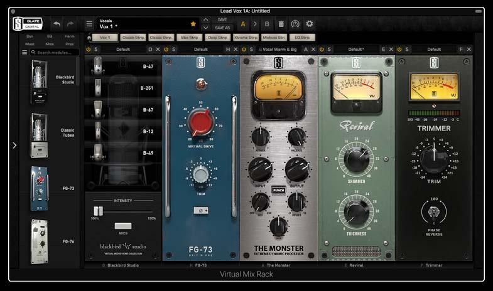
Task: Remove the FG-73 module with X
Action: pos(235,50)
